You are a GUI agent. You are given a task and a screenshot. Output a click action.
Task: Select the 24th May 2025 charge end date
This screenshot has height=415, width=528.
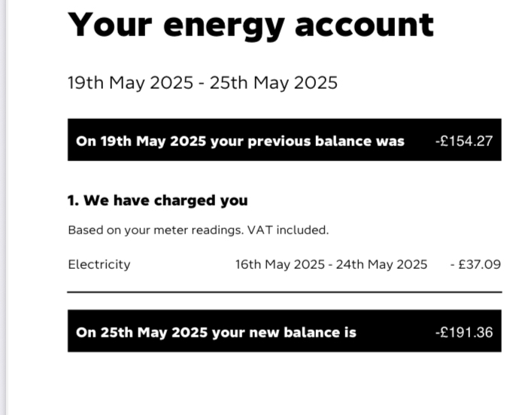click(x=381, y=264)
